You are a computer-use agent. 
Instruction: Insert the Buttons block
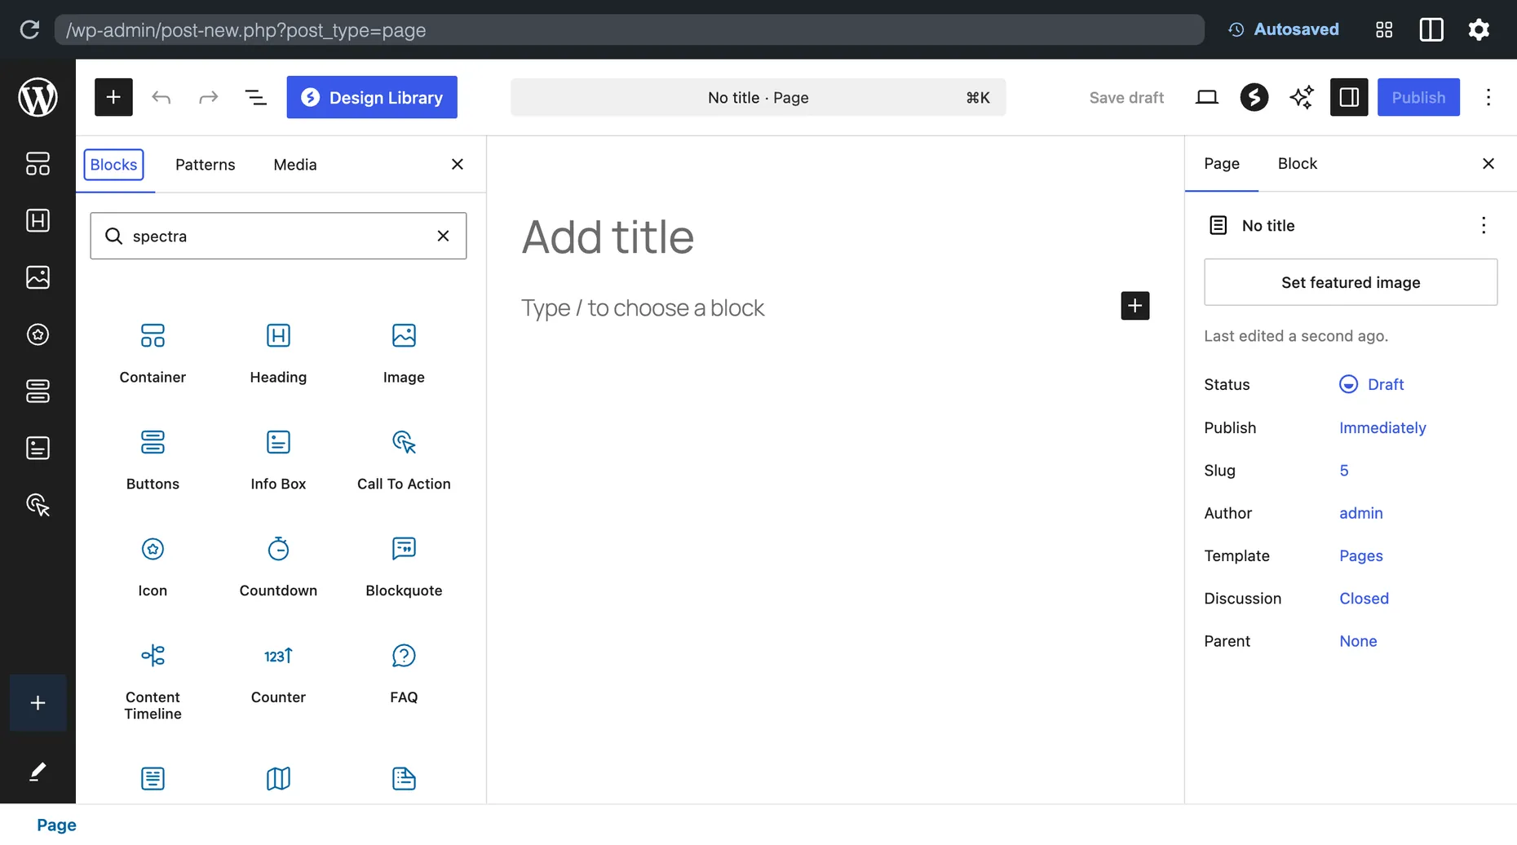pos(153,460)
